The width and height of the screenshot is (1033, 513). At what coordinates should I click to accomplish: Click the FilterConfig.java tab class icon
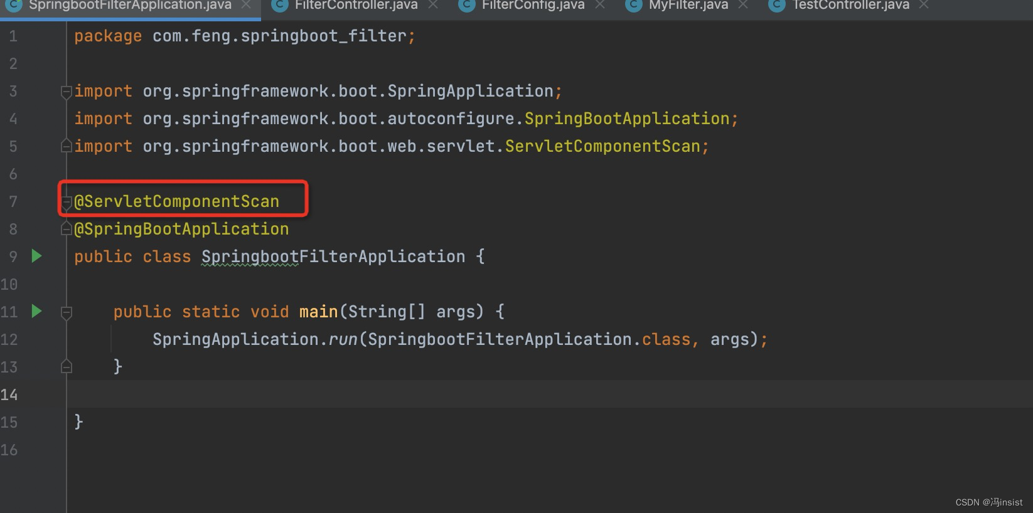[467, 5]
